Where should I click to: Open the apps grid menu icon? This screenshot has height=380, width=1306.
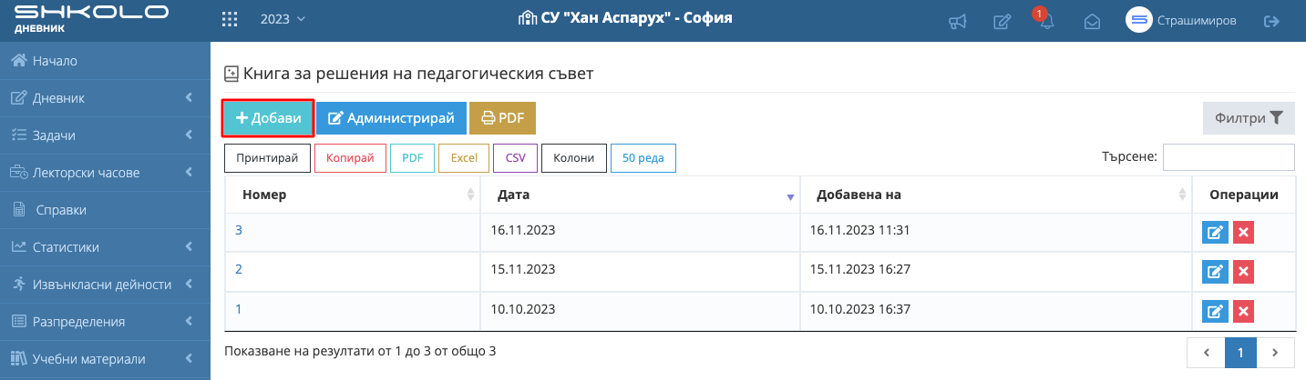click(x=230, y=19)
